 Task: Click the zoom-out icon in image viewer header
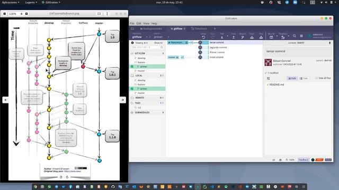pyautogui.click(x=5, y=14)
